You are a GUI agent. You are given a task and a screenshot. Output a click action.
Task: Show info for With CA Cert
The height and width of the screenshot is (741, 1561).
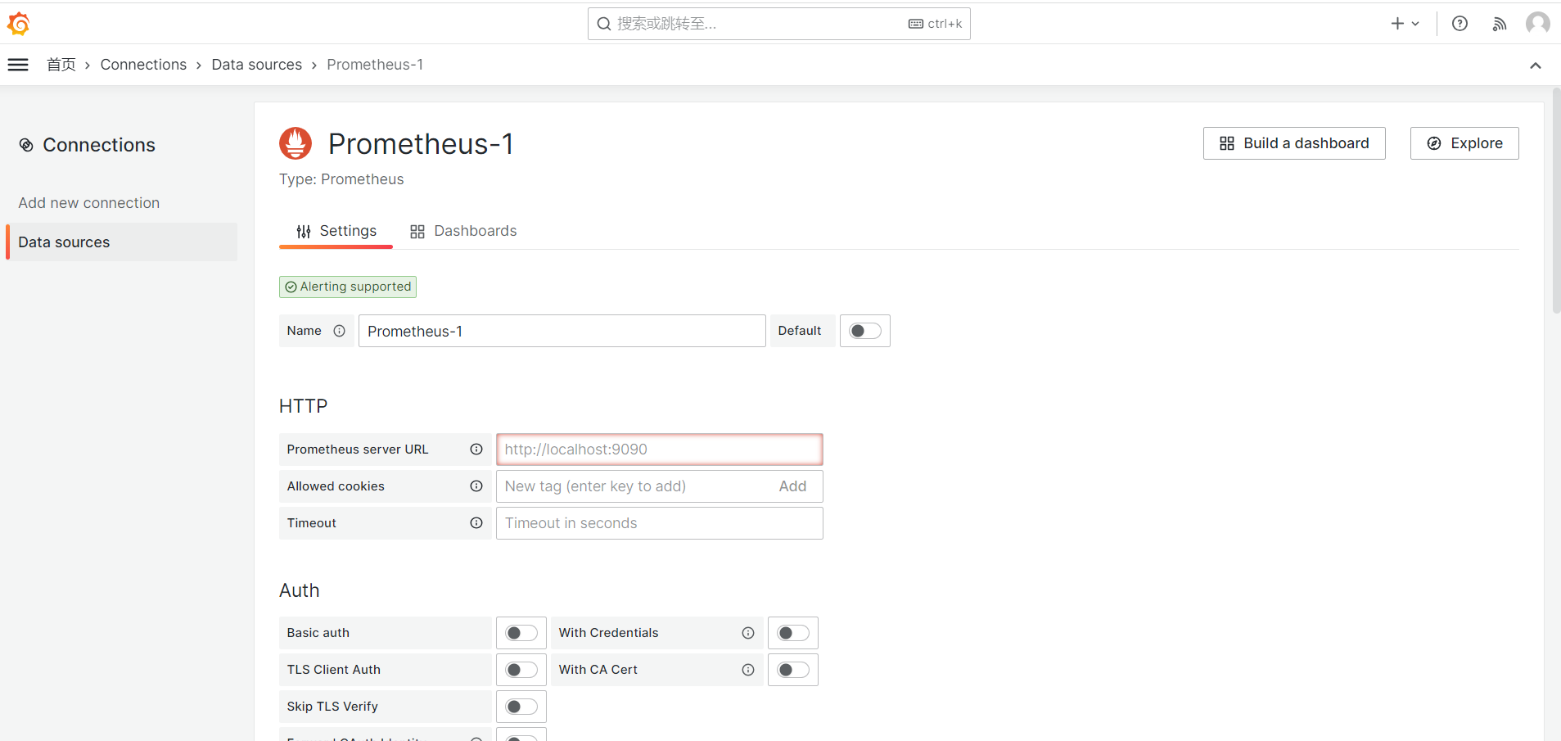click(x=748, y=670)
